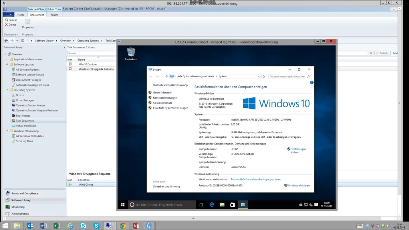This screenshot has width=409, height=230.
Task: Go forward with SCCM navigation arrow
Action: point(12,41)
